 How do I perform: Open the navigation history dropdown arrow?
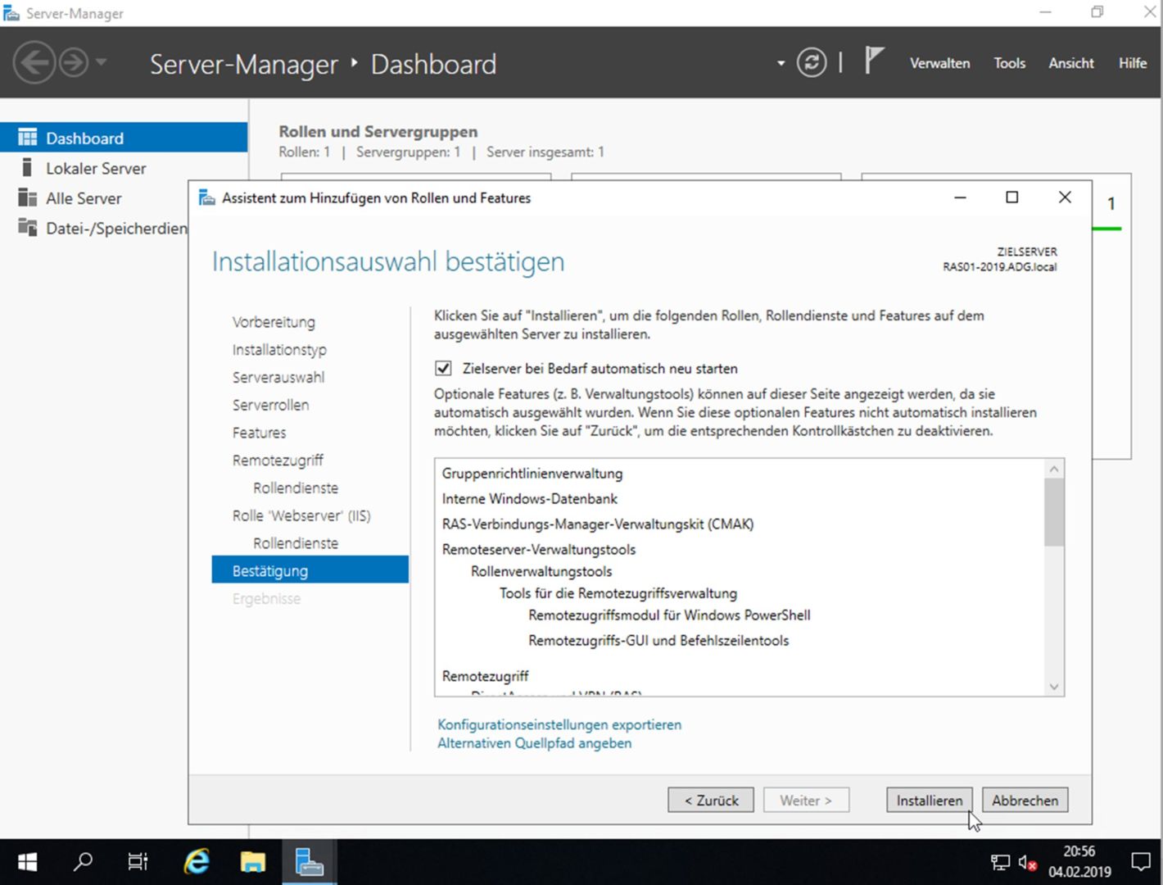[102, 62]
